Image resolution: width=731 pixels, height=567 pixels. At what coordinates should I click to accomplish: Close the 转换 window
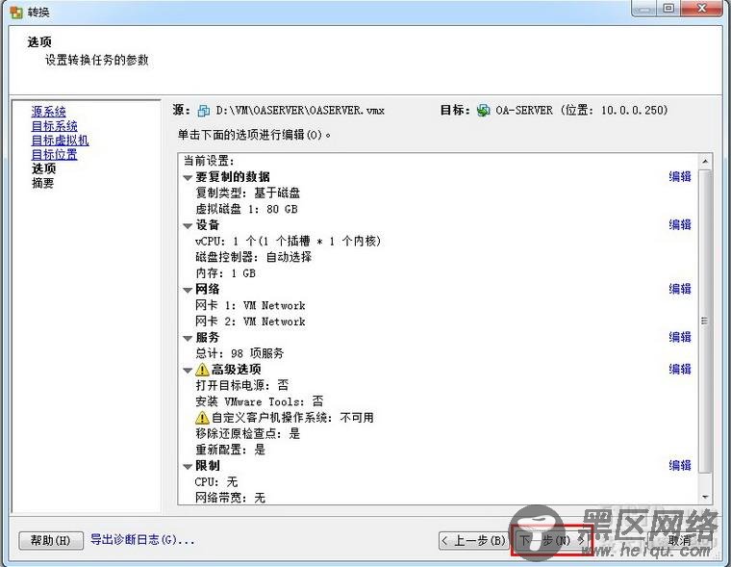pyautogui.click(x=702, y=8)
